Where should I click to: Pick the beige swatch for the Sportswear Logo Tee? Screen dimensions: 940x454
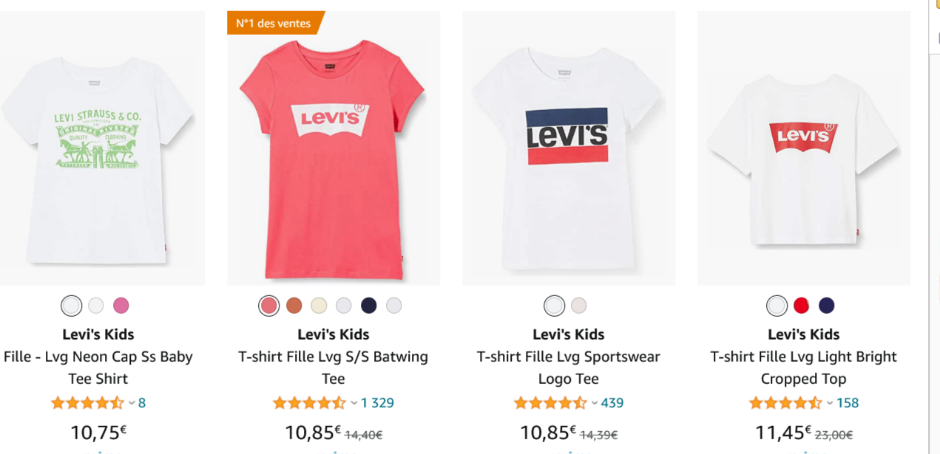click(x=579, y=304)
